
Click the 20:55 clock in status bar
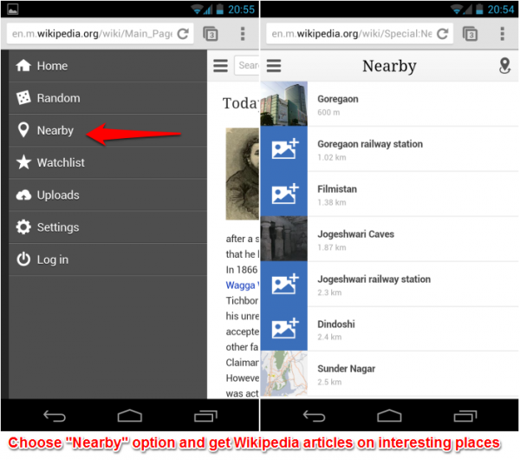[241, 10]
